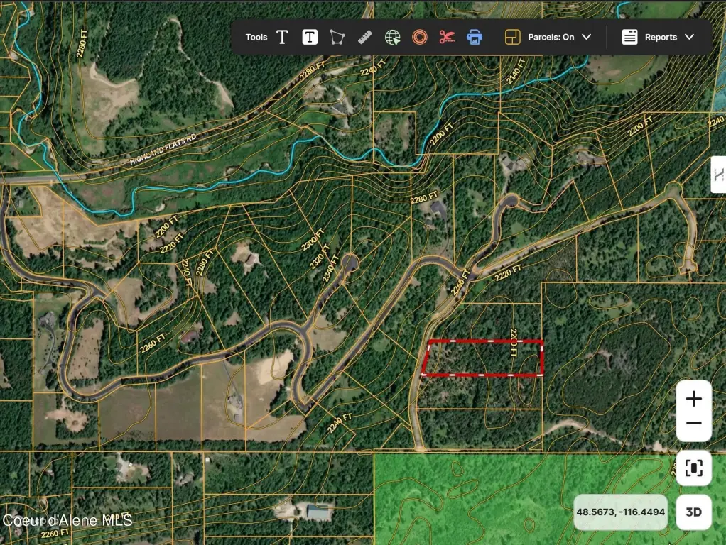Image resolution: width=726 pixels, height=545 pixels.
Task: Click the Tools label in toolbar
Action: (256, 37)
